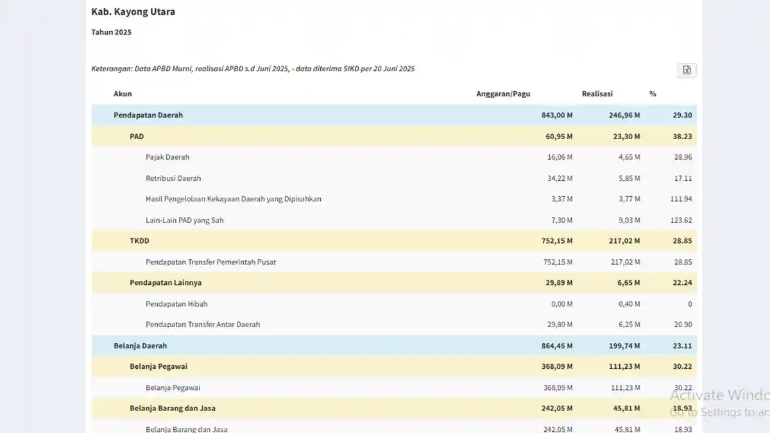The width and height of the screenshot is (770, 433).
Task: Click the 864,45 M Belanja Daerah budget
Action: click(557, 346)
